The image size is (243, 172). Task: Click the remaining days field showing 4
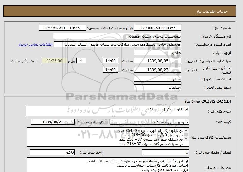point(81,61)
